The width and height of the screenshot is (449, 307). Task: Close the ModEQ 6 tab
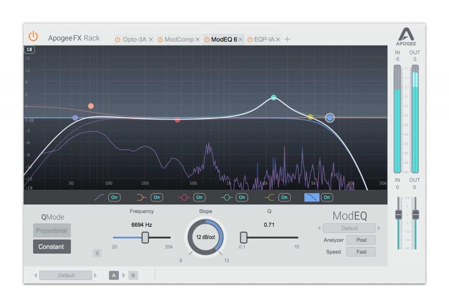point(241,39)
